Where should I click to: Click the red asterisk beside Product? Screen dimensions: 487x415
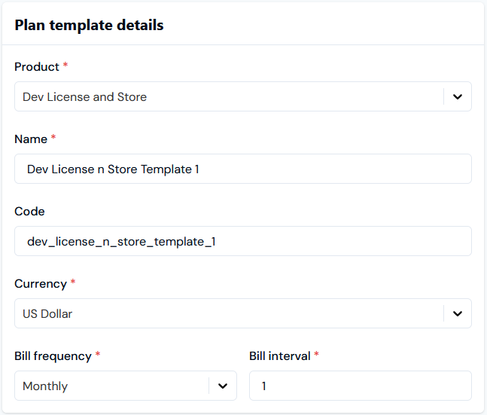pyautogui.click(x=65, y=65)
